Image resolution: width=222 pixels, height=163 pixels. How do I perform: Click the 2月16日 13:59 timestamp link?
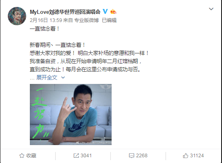[x=46, y=20]
